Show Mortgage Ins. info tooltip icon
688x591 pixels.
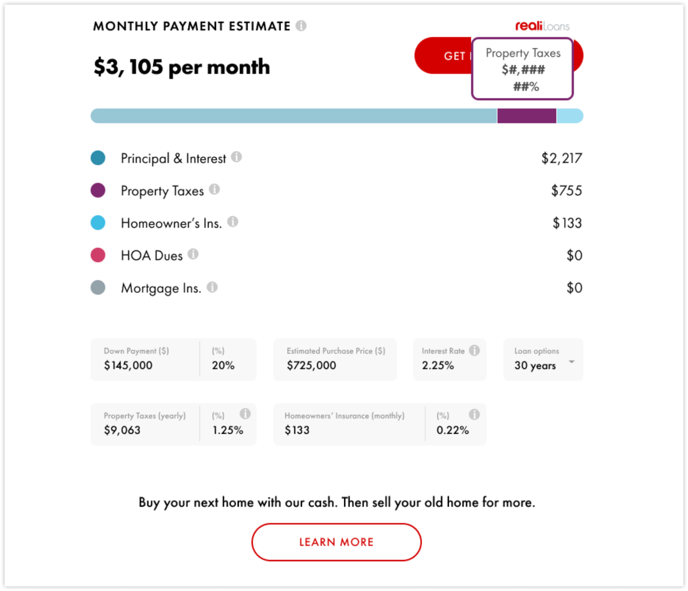[212, 287]
